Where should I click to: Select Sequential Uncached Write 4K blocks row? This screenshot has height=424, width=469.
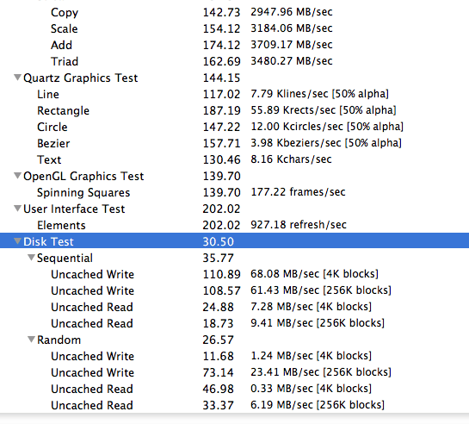click(234, 274)
